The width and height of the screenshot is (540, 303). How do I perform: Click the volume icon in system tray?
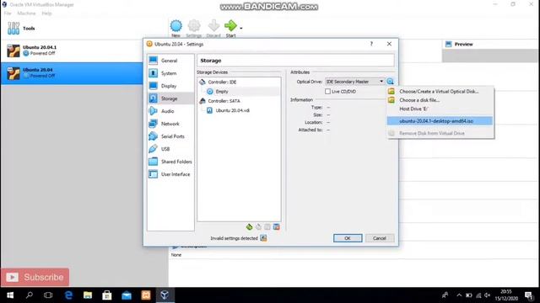click(488, 295)
